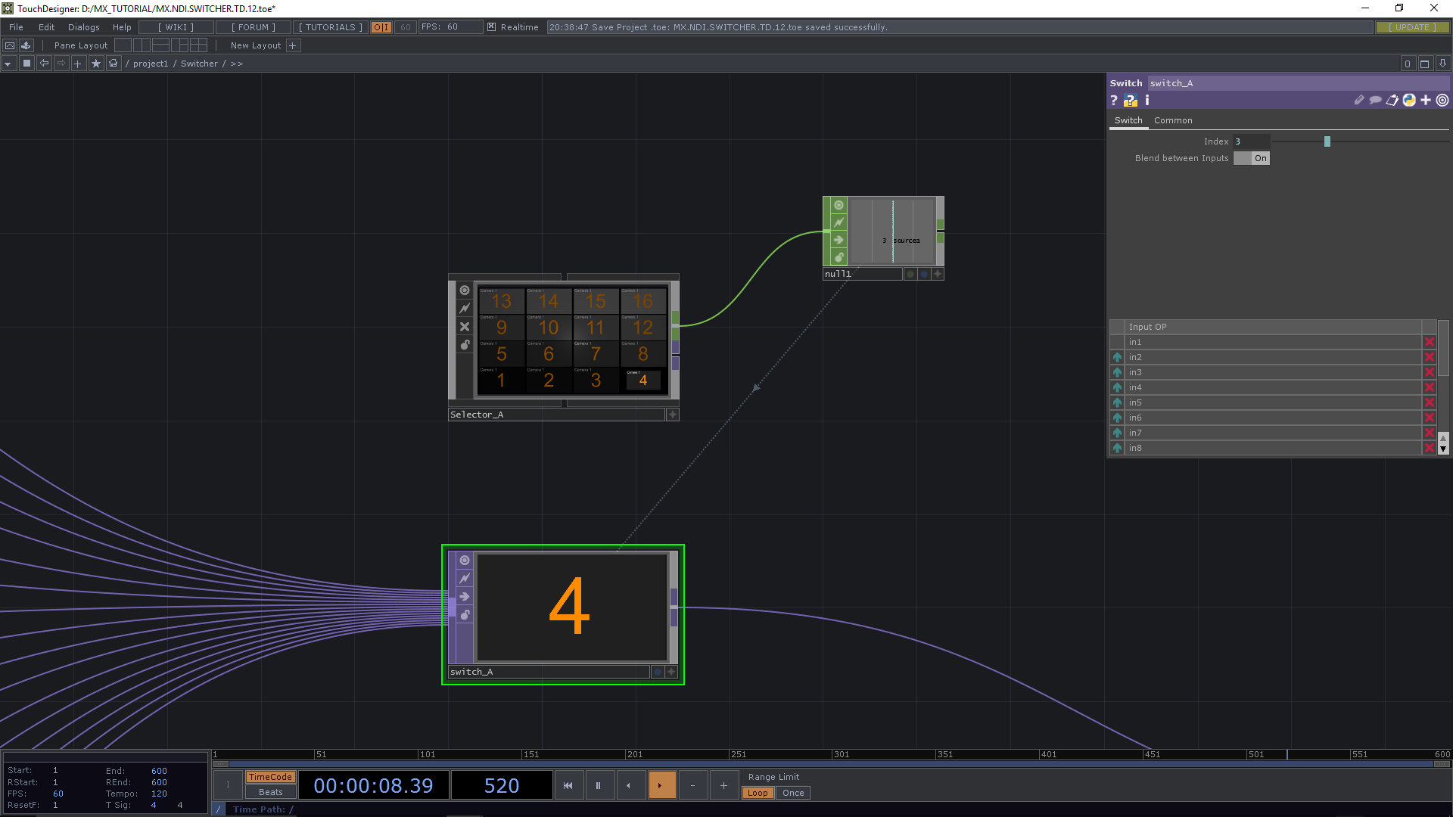Click the bookmark star icon in path bar
Viewport: 1453px width, 817px height.
pos(95,64)
